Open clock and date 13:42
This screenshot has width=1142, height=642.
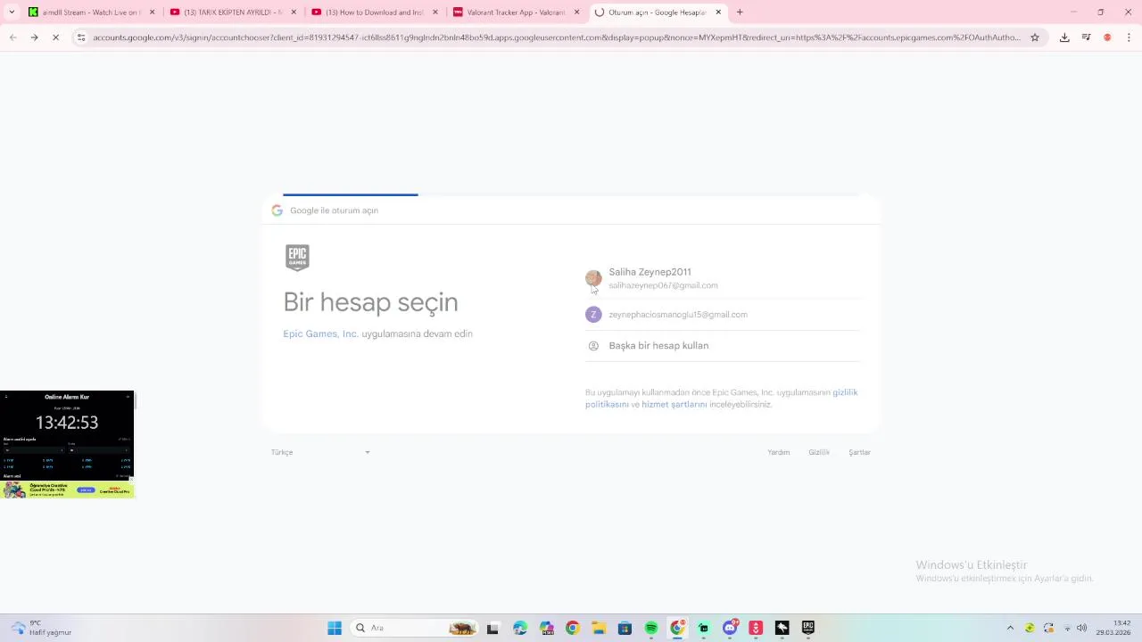click(x=1114, y=628)
